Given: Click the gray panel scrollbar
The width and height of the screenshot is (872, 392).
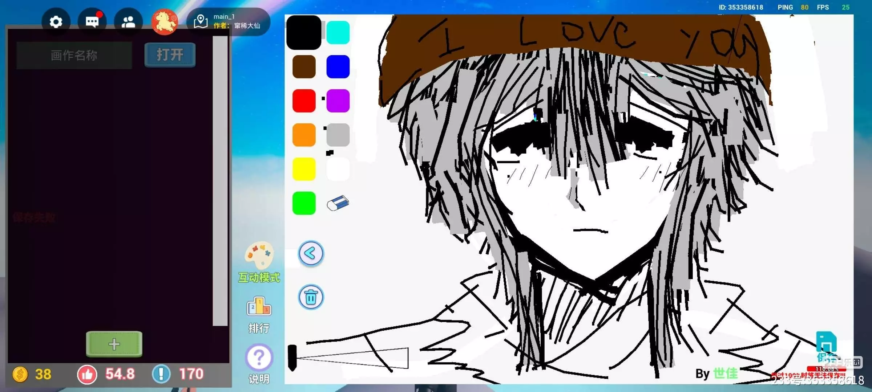Looking at the screenshot, I should click(220, 181).
